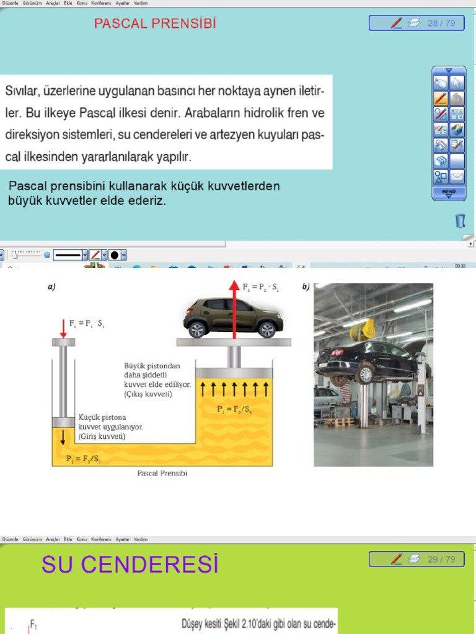
Task: Open Konu menu above the Pascal Prensibi slide
Action: tap(82, 3)
